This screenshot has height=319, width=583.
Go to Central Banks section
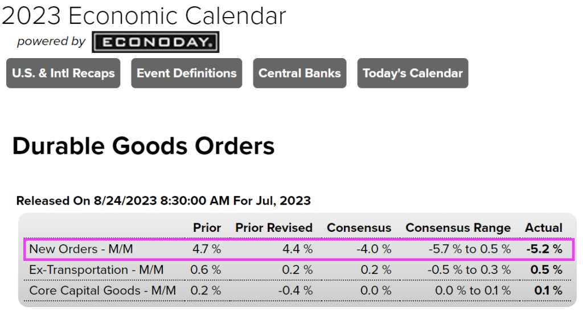pyautogui.click(x=299, y=73)
